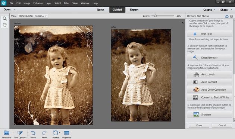The height and width of the screenshot is (139, 235).
Task: Switch to Guided mode tab
Action: [117, 10]
